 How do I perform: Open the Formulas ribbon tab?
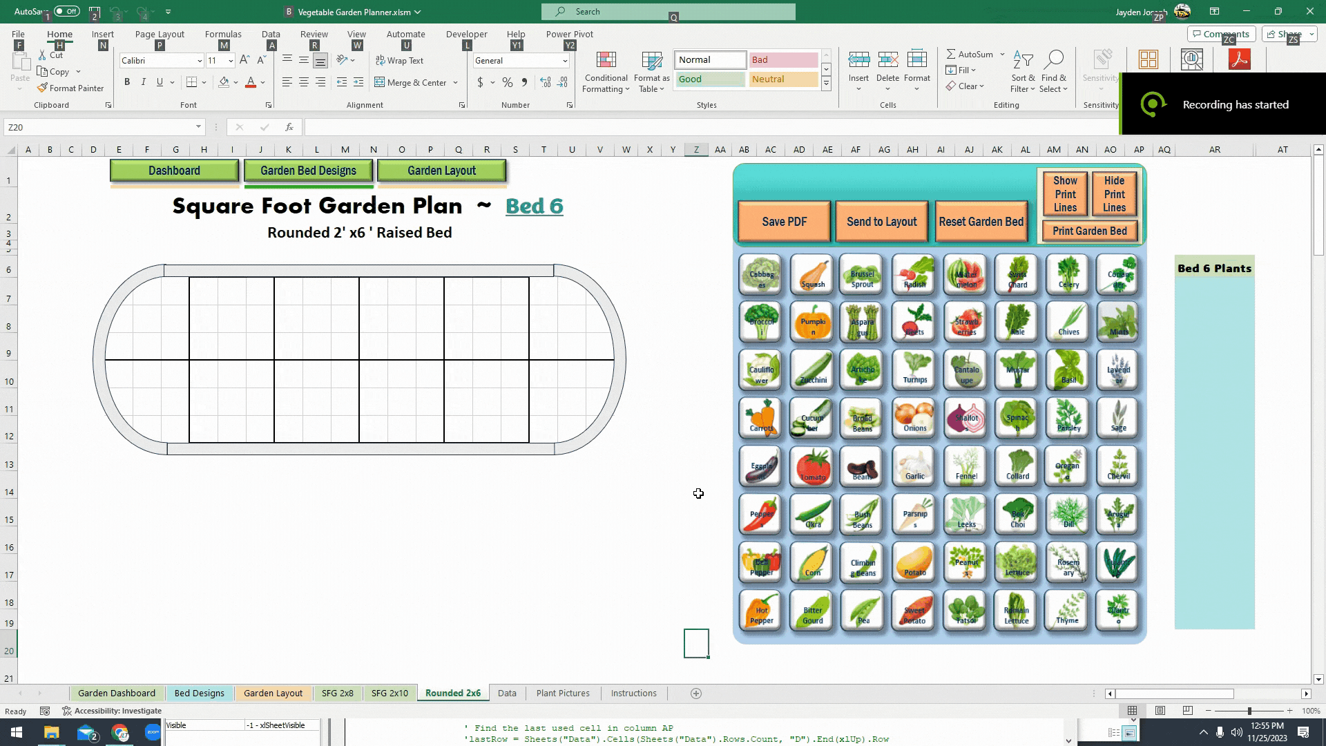223,34
